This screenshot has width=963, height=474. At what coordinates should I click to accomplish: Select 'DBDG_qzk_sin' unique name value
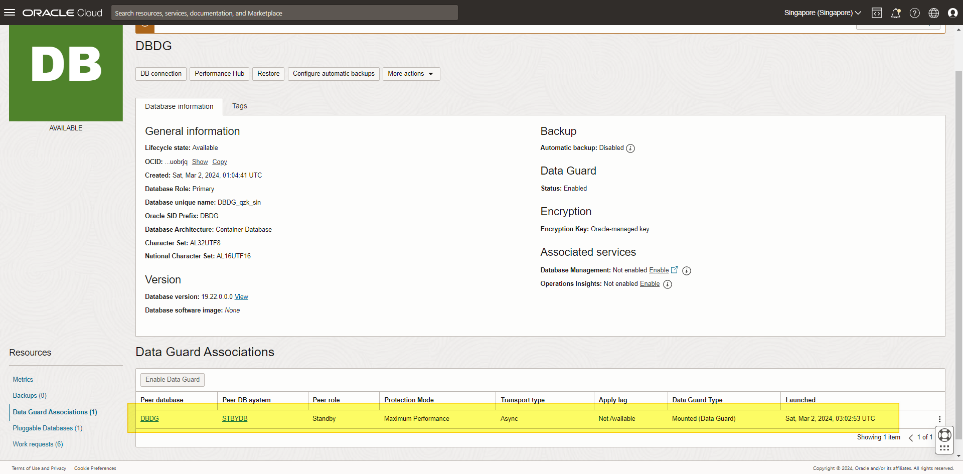click(239, 203)
